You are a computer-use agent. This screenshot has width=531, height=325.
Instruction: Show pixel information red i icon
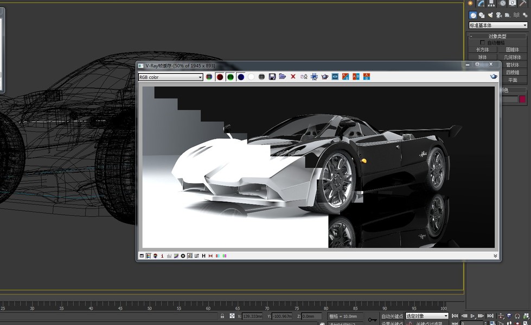click(162, 256)
